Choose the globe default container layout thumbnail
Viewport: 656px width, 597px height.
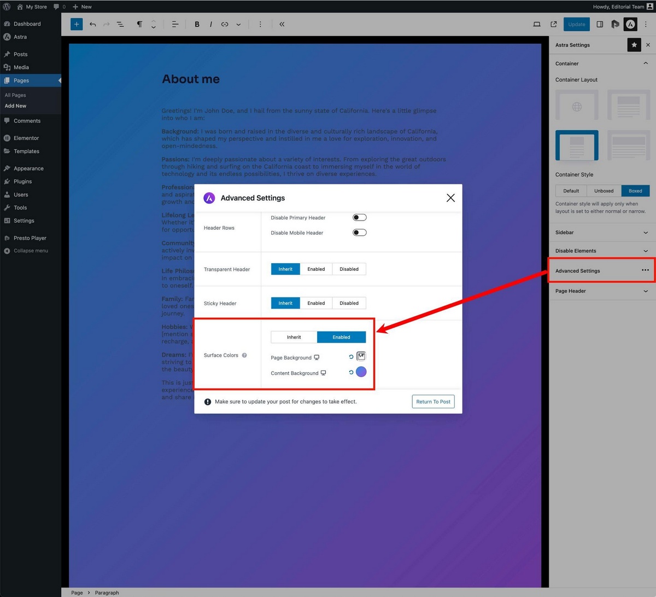(577, 105)
